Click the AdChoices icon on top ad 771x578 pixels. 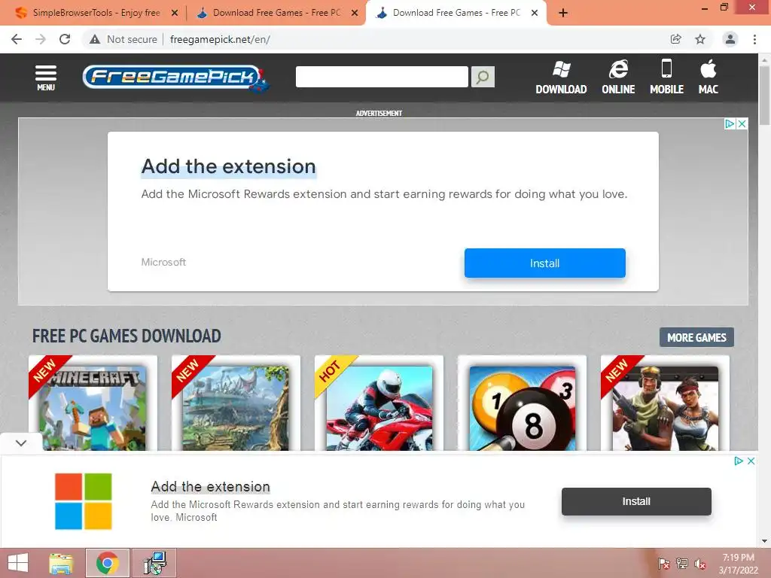tap(730, 124)
